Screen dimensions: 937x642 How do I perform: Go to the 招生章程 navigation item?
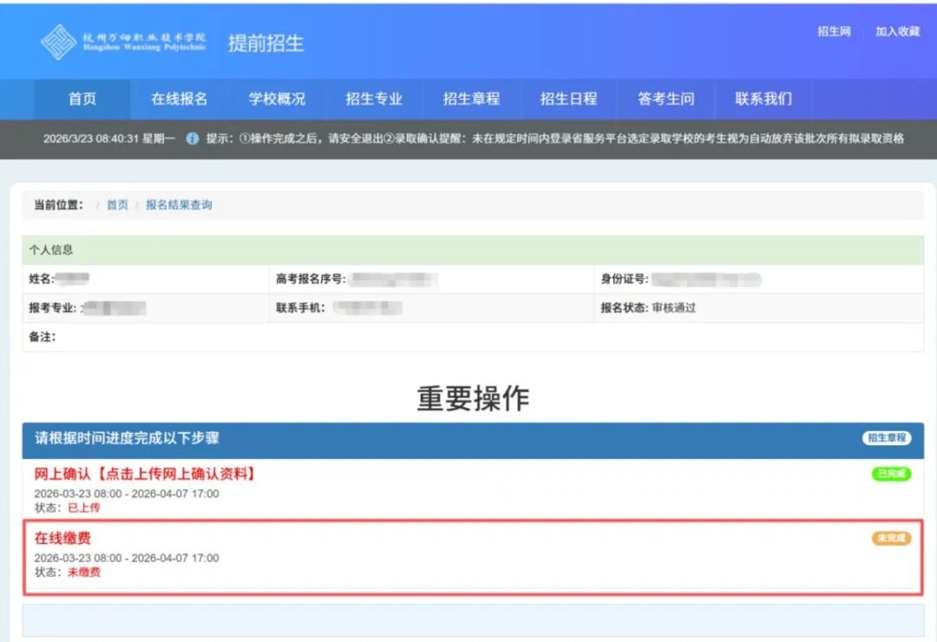coord(470,99)
